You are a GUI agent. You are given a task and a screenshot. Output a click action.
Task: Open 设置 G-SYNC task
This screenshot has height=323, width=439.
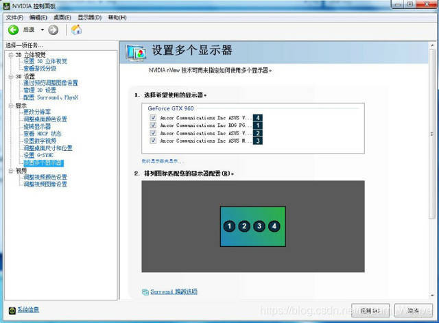[x=38, y=156]
